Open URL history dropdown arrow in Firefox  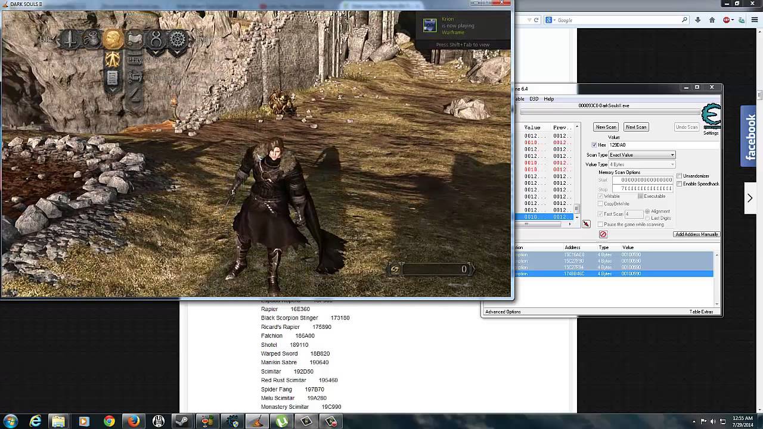[528, 20]
